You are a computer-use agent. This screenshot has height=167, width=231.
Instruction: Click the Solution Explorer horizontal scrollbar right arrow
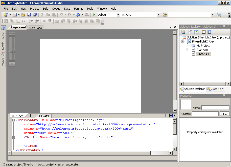[x=228, y=84]
